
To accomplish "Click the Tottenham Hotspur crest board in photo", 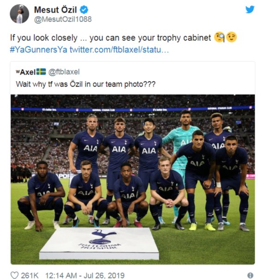I will pyautogui.click(x=99, y=244).
